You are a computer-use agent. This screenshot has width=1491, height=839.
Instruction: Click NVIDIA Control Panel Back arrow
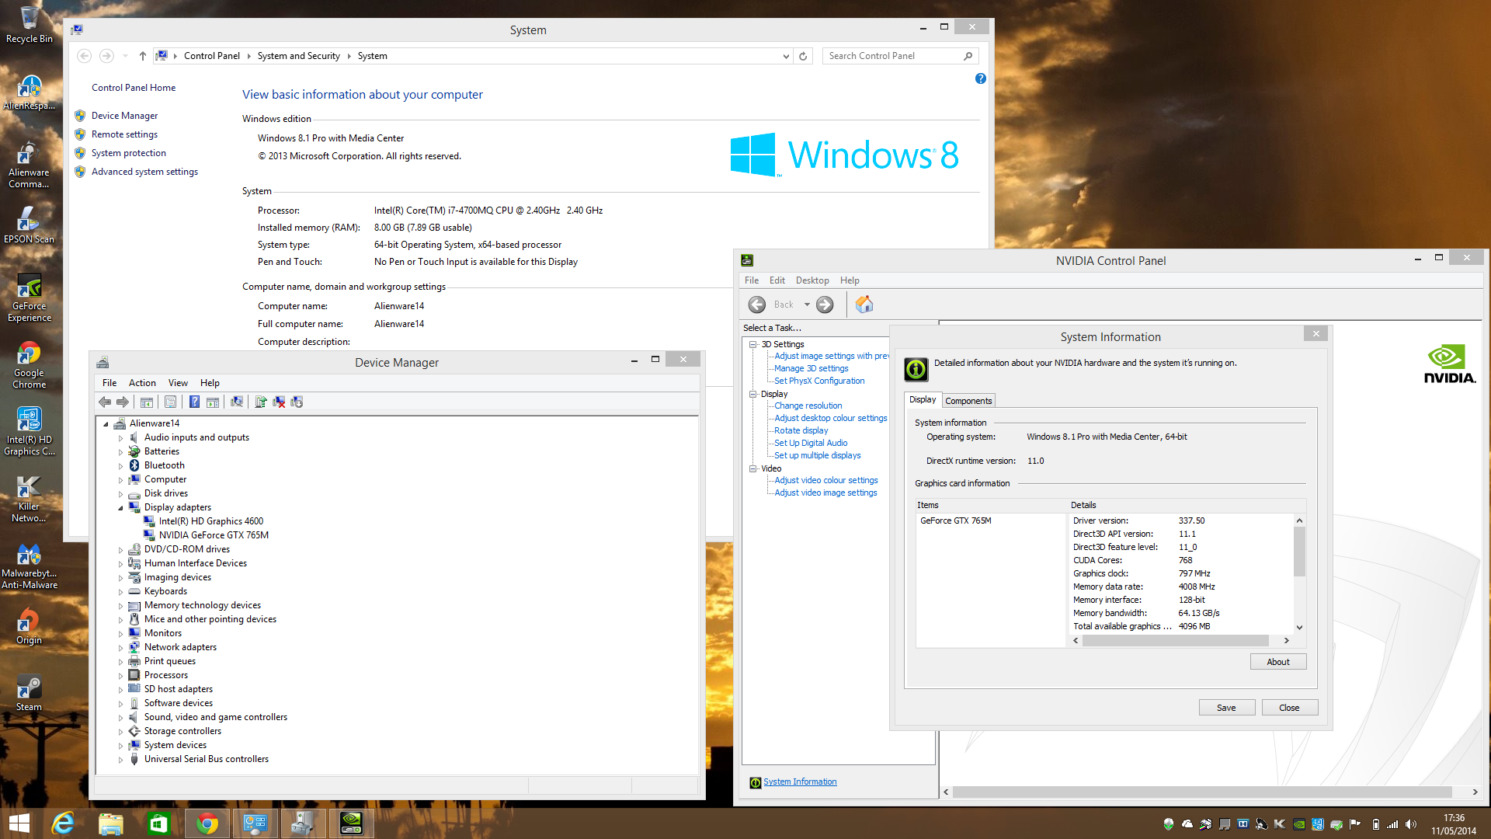pyautogui.click(x=757, y=305)
